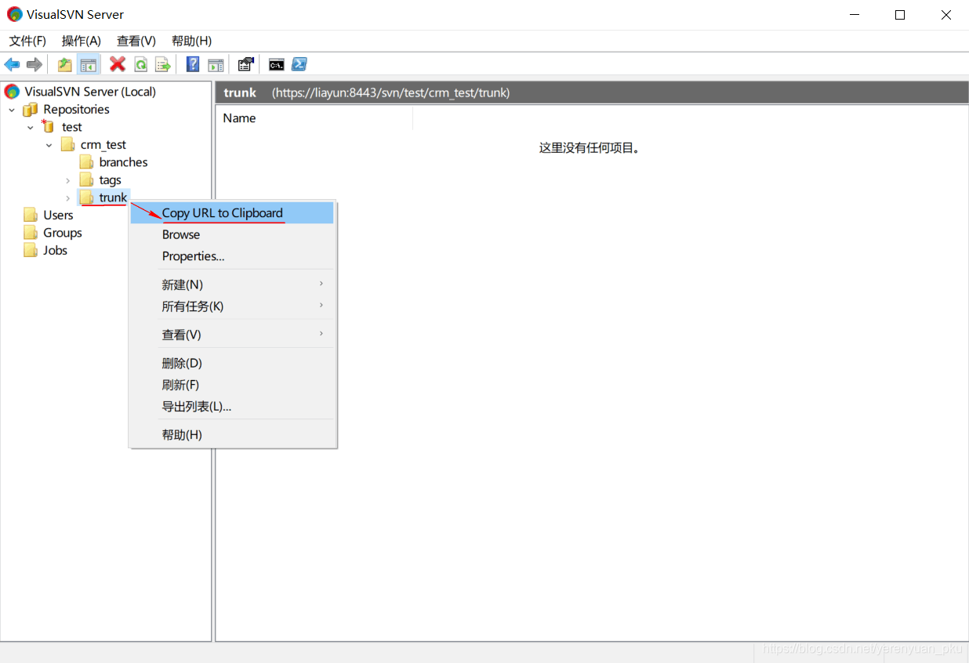Image resolution: width=969 pixels, height=663 pixels.
Task: Click the Up One Level folder icon
Action: tap(65, 64)
